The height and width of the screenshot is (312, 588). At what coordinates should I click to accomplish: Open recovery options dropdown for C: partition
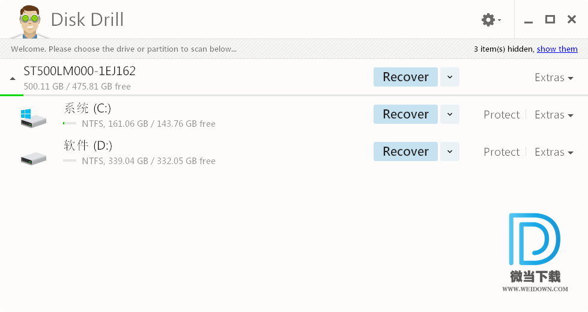point(450,114)
